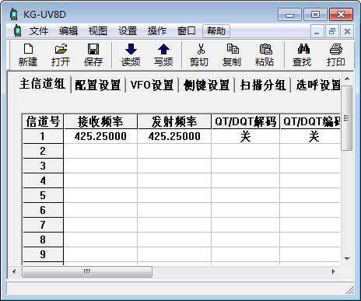Select channel row header 6

pos(43,210)
